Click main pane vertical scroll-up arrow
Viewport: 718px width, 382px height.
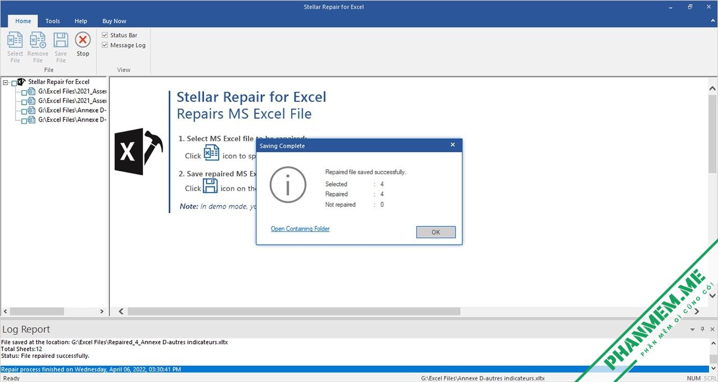712,88
